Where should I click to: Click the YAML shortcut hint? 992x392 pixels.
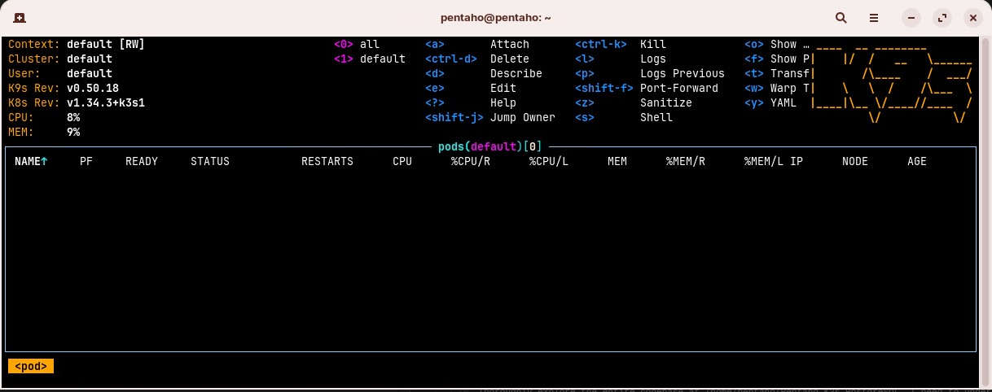pos(784,103)
